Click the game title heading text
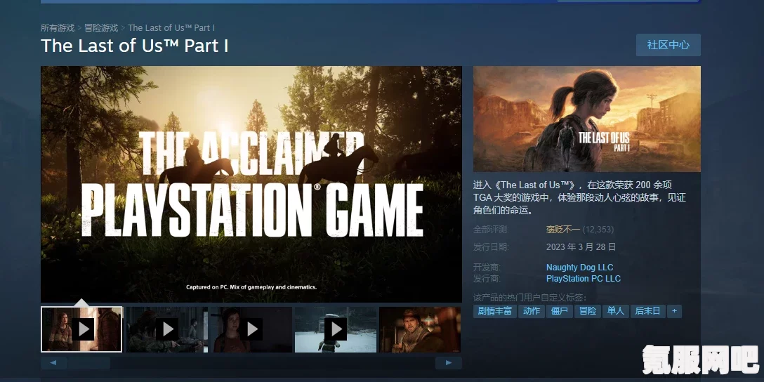The image size is (764, 382). (135, 46)
